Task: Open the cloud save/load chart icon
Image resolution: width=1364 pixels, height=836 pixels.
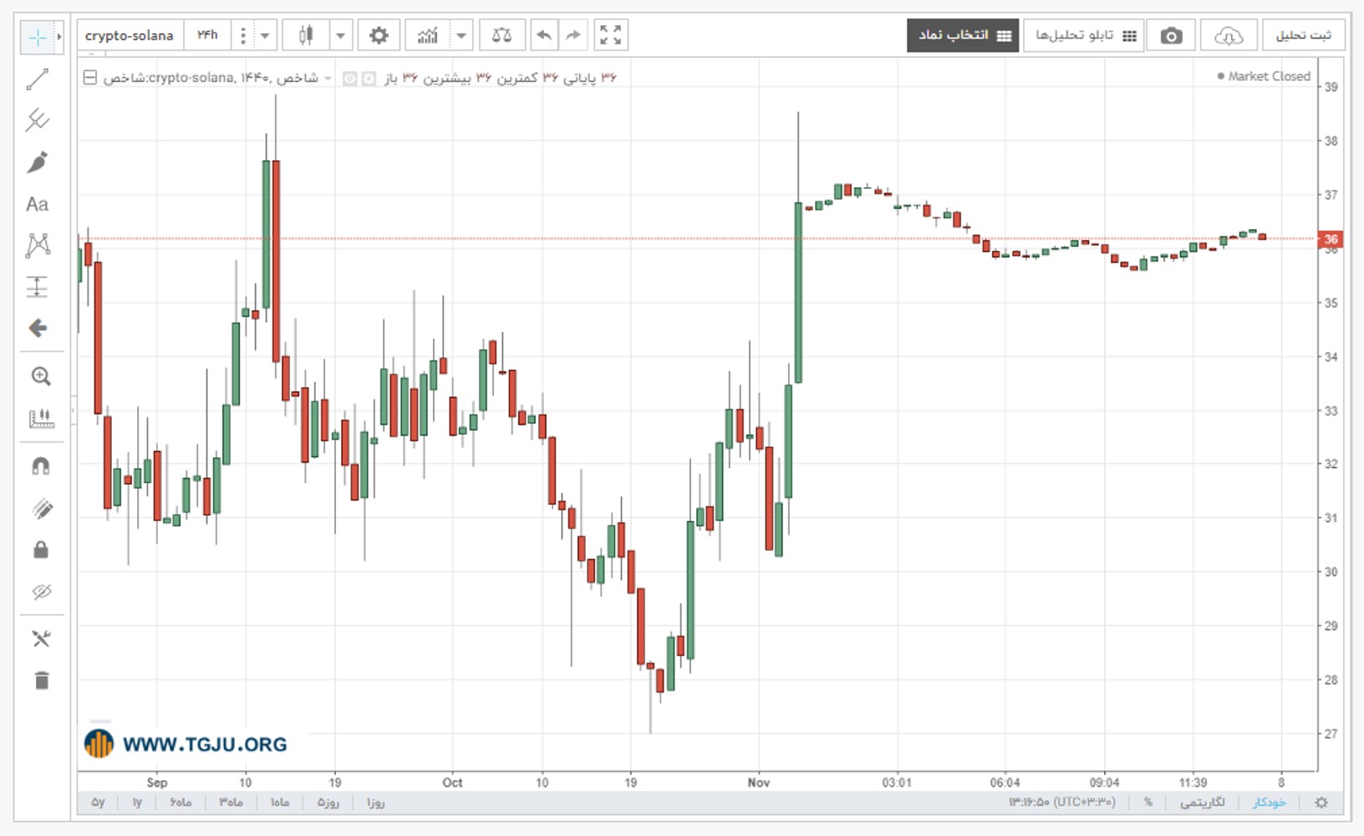Action: click(1228, 35)
